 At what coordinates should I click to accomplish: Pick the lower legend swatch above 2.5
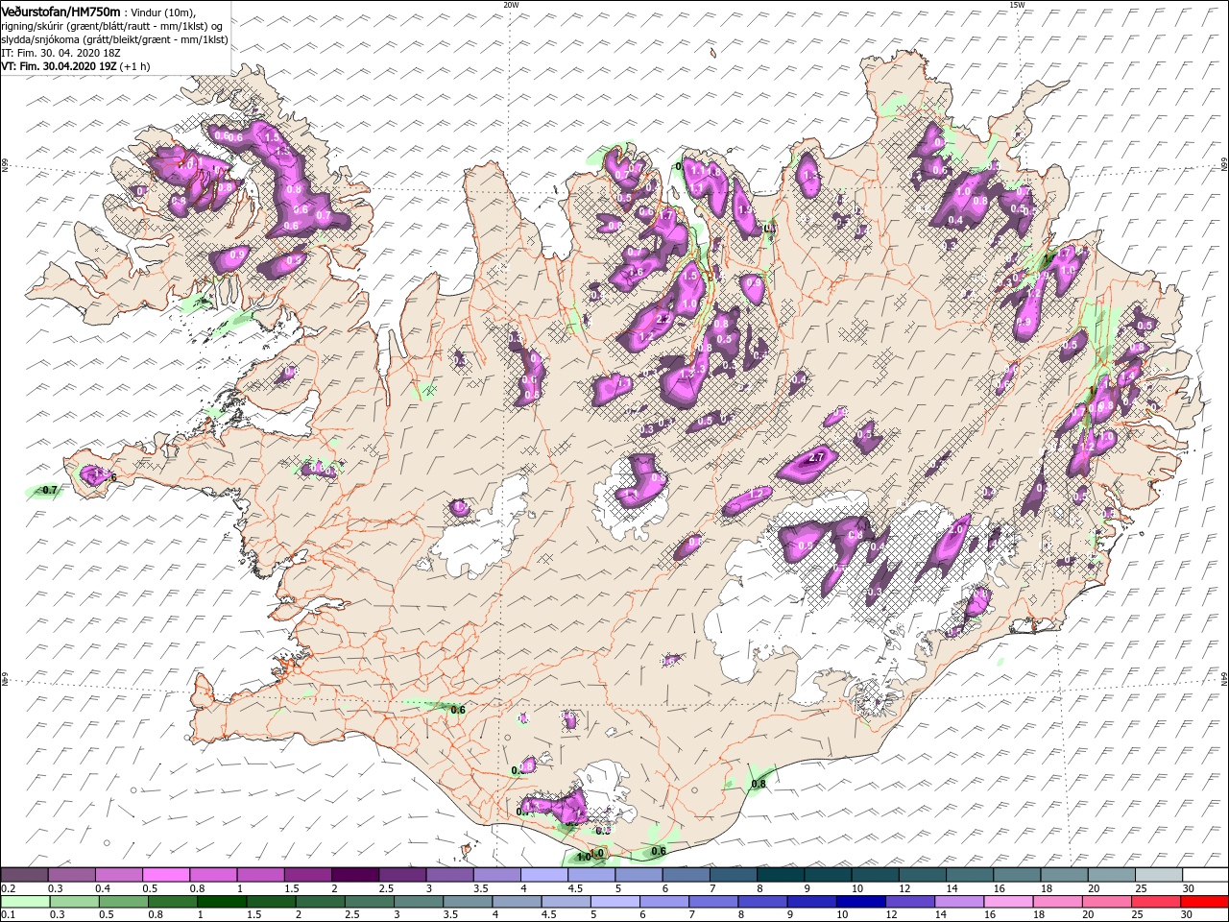(x=369, y=902)
